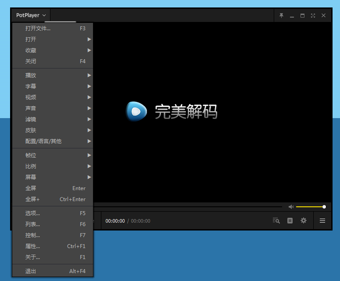Click the blue play logo in center
Viewport: 340px width, 281px height.
click(136, 112)
